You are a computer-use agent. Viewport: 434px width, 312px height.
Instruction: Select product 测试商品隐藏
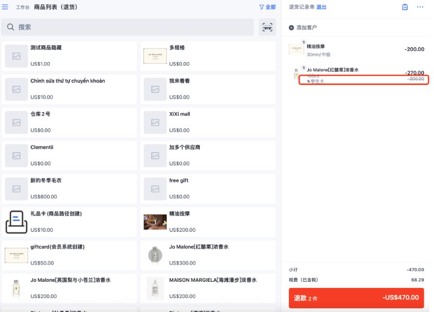(x=69, y=56)
